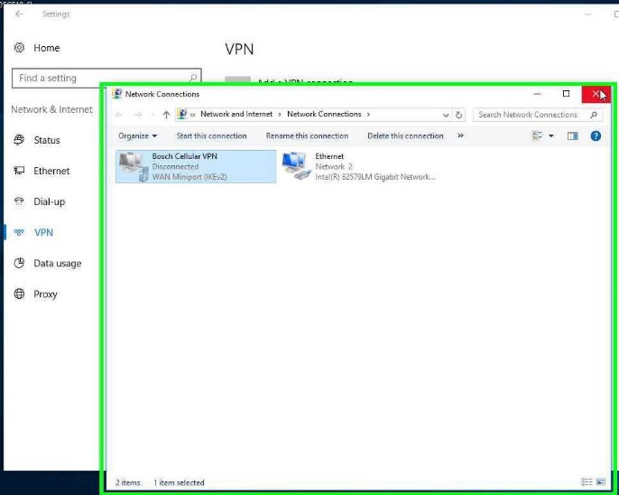Maximize the Network Connections window
Screen dimensions: 619x495
[x=566, y=94]
